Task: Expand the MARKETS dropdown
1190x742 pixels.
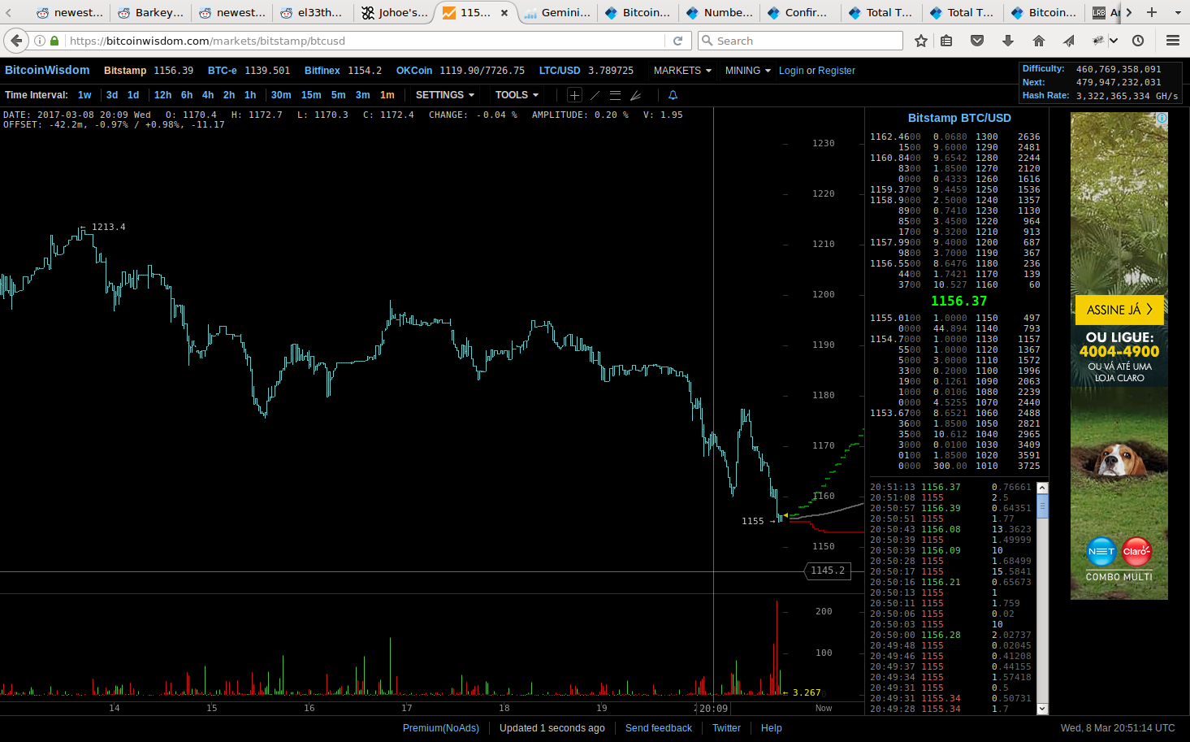Action: click(x=682, y=71)
